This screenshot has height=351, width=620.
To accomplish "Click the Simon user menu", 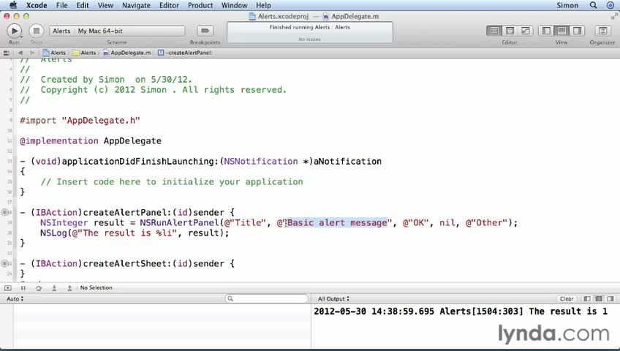I will (567, 5).
